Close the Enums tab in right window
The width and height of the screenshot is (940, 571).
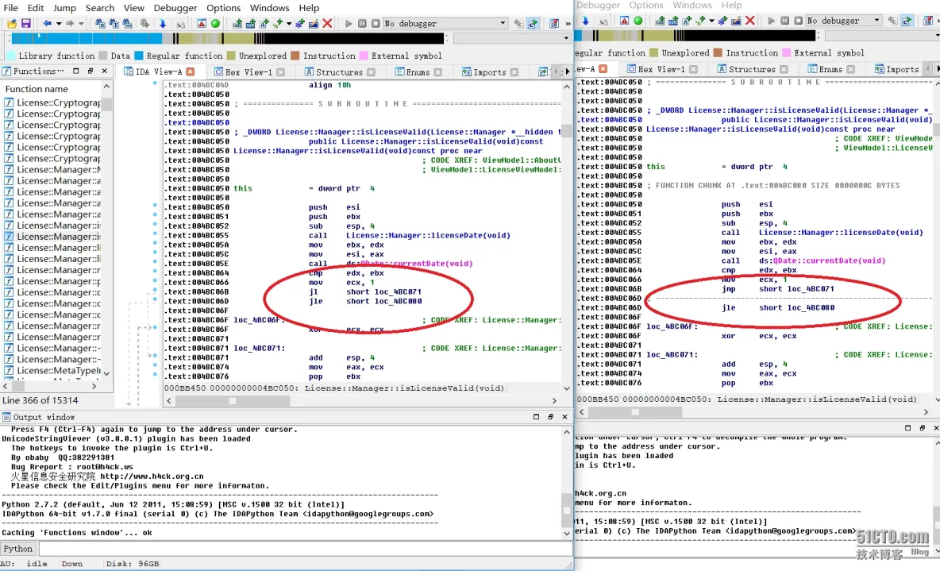(850, 69)
